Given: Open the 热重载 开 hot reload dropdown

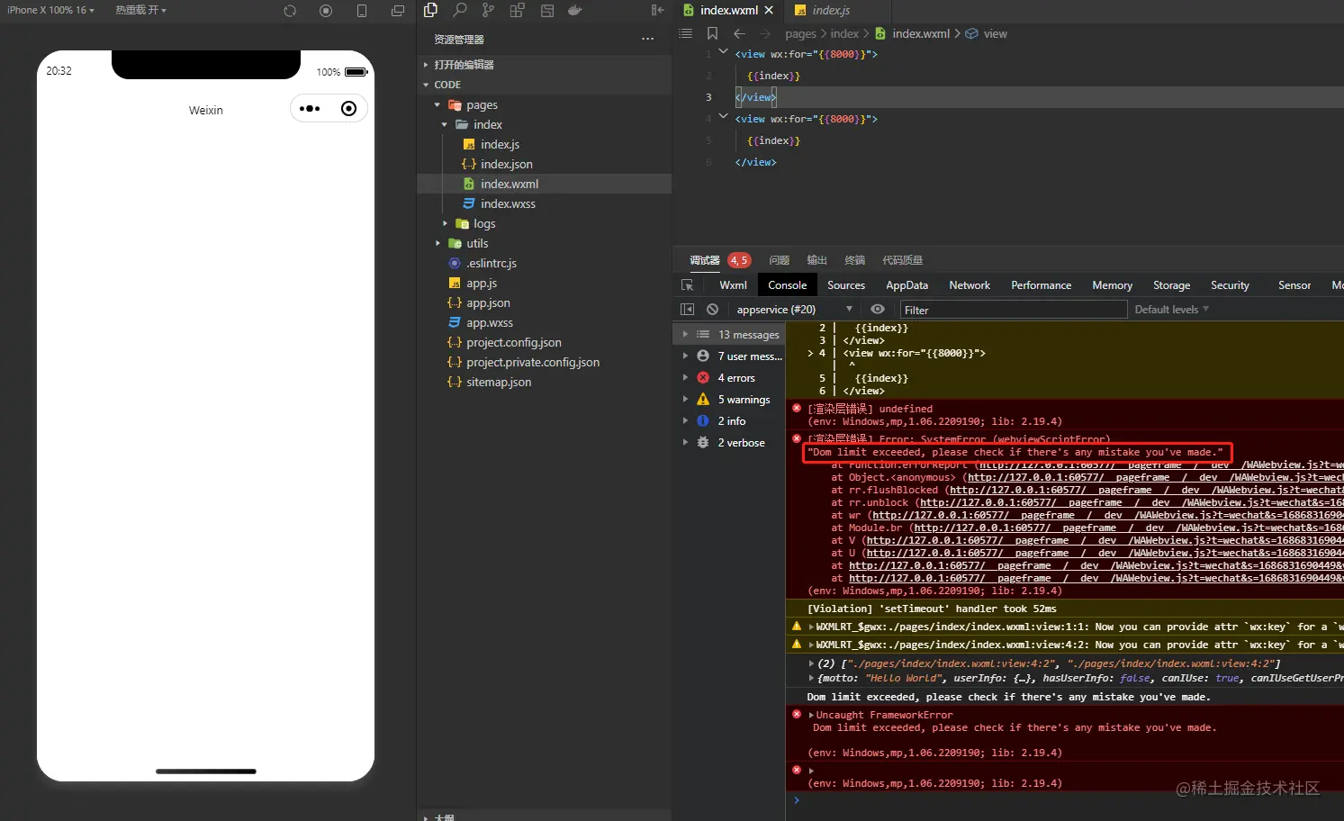Looking at the screenshot, I should [140, 10].
